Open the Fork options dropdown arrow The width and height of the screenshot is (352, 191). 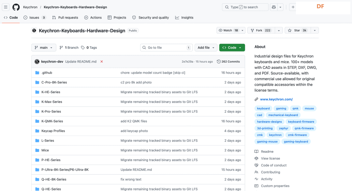pos(278,30)
